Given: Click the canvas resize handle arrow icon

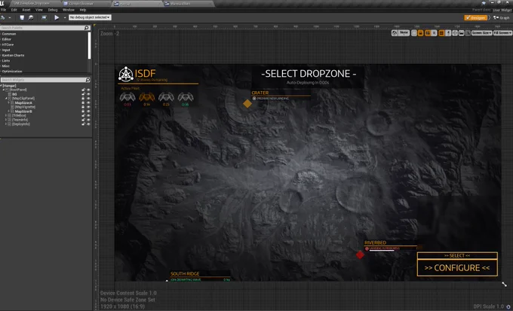Looking at the screenshot, I should (x=504, y=284).
